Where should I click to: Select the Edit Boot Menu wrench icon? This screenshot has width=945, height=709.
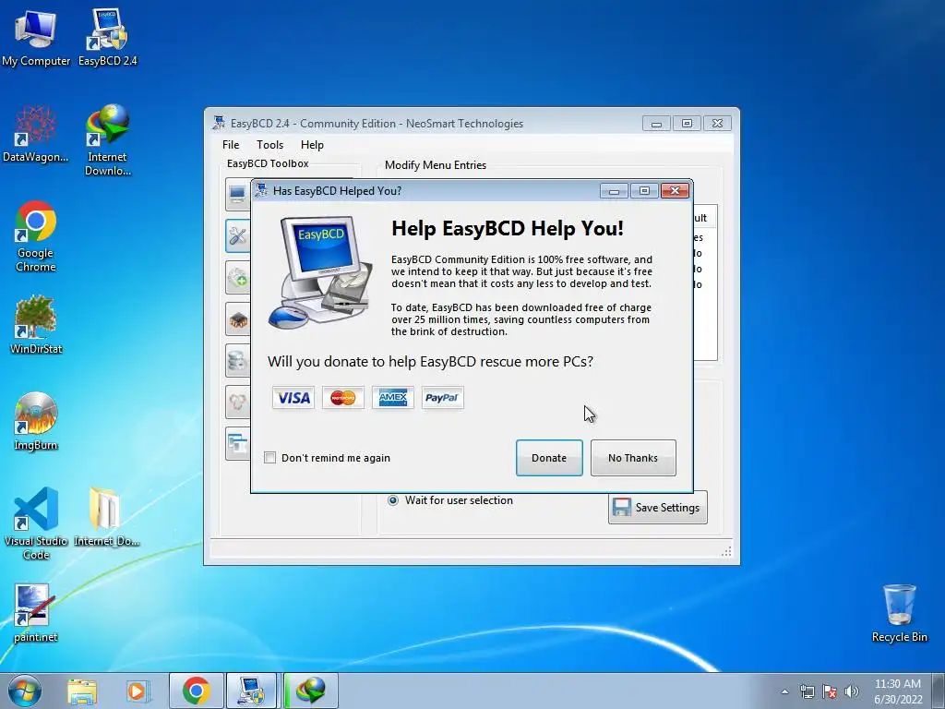click(237, 235)
